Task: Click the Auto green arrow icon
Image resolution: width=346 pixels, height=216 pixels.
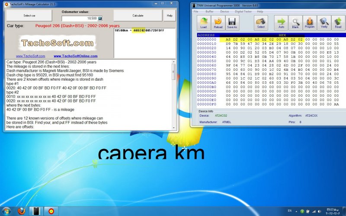Action: [x=281, y=23]
